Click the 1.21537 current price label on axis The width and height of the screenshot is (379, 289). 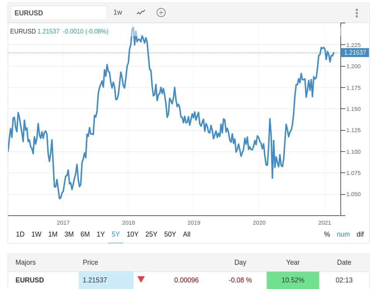[x=355, y=53]
